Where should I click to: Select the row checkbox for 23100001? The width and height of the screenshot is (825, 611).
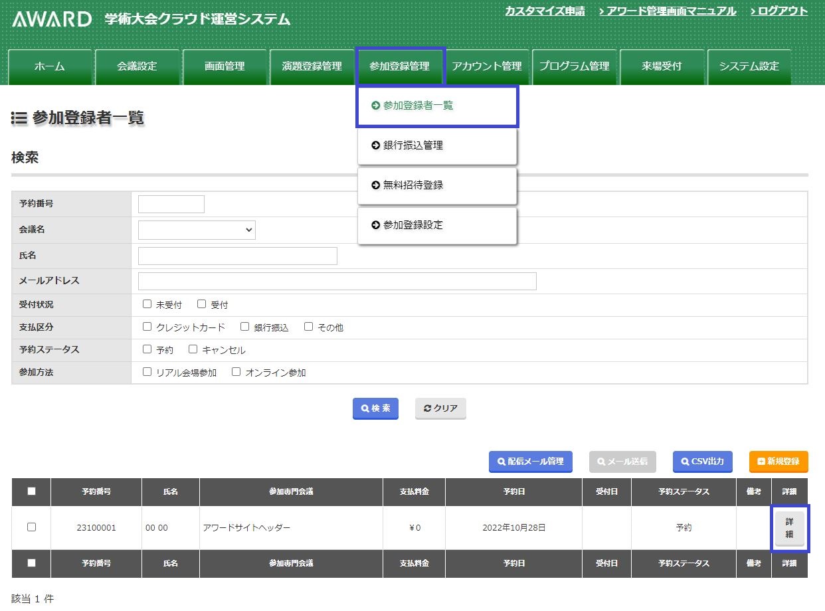[31, 527]
